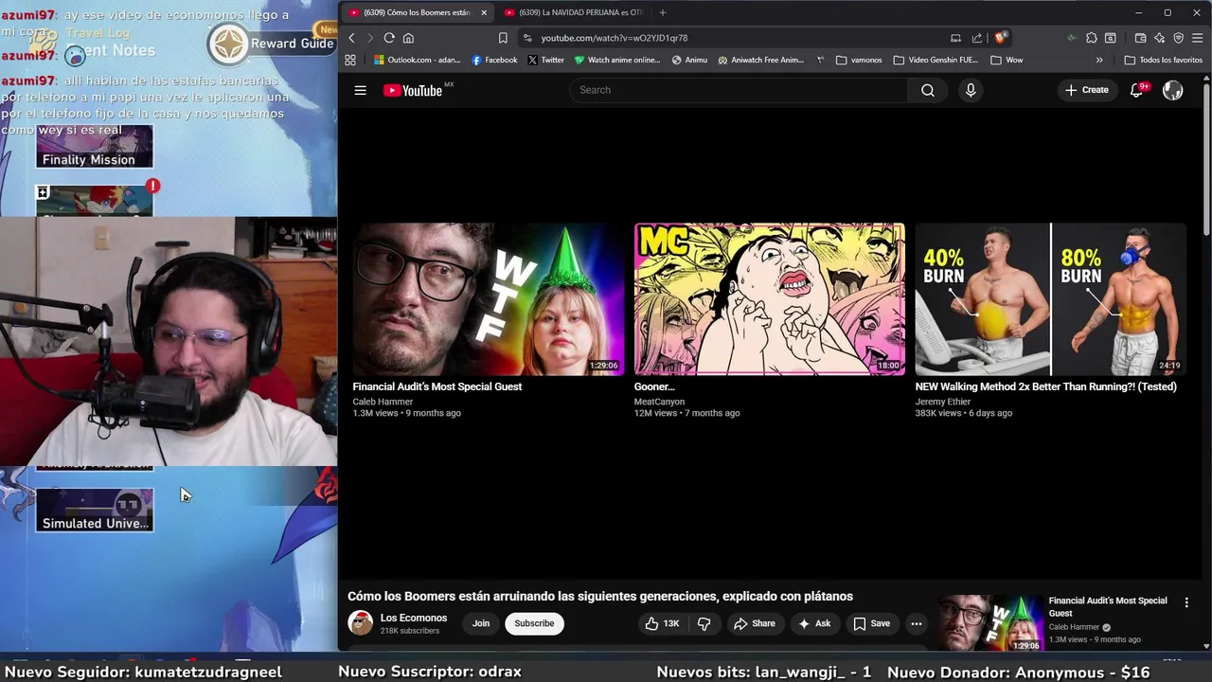This screenshot has width=1212, height=682.
Task: Click the Ask button
Action: tap(814, 623)
